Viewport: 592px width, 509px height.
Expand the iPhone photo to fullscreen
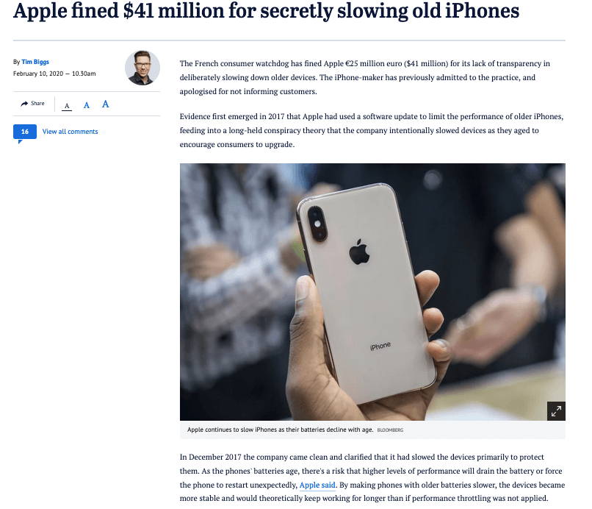(556, 410)
